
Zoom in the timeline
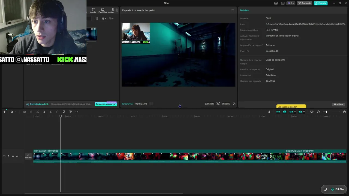pos(344,112)
